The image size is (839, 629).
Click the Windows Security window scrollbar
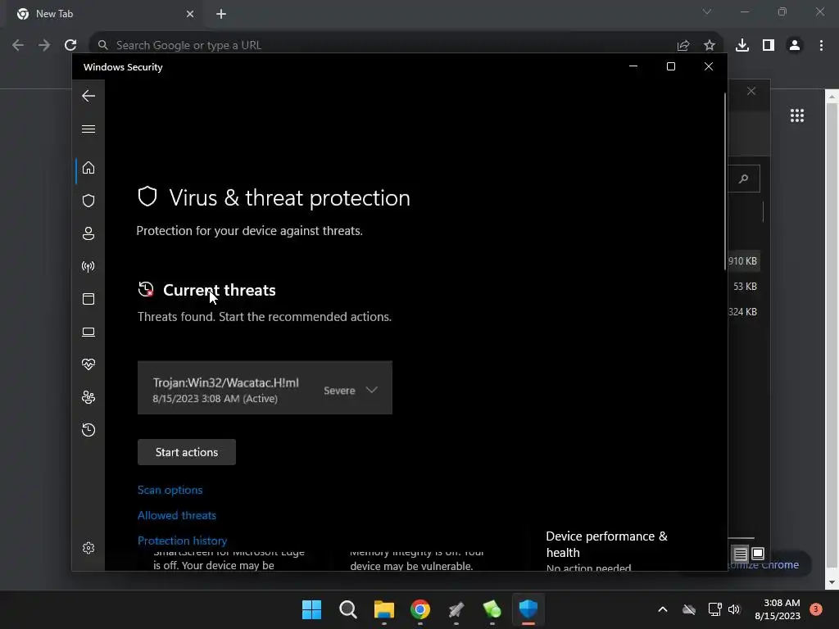point(725,182)
